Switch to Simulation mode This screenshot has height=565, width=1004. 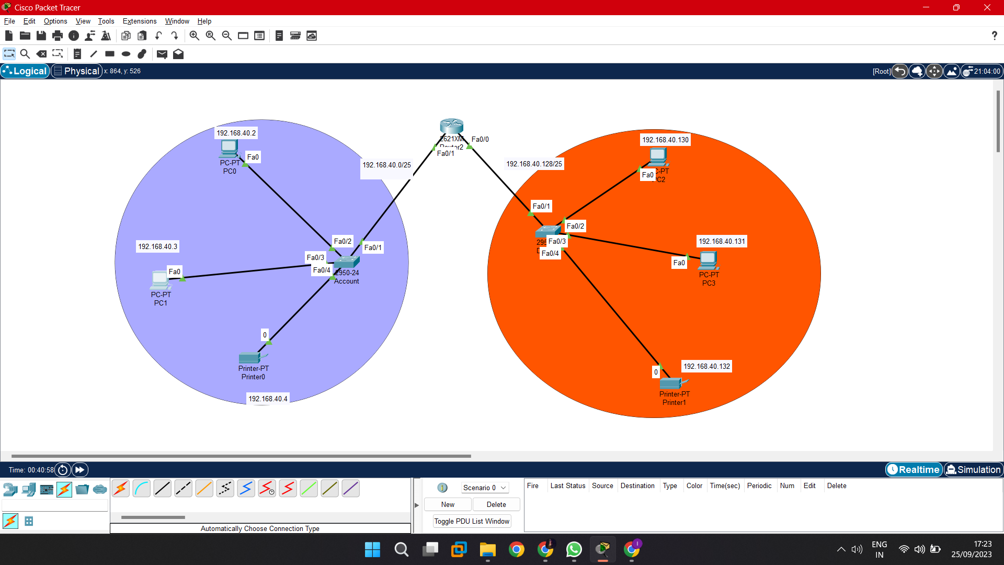[x=973, y=469]
